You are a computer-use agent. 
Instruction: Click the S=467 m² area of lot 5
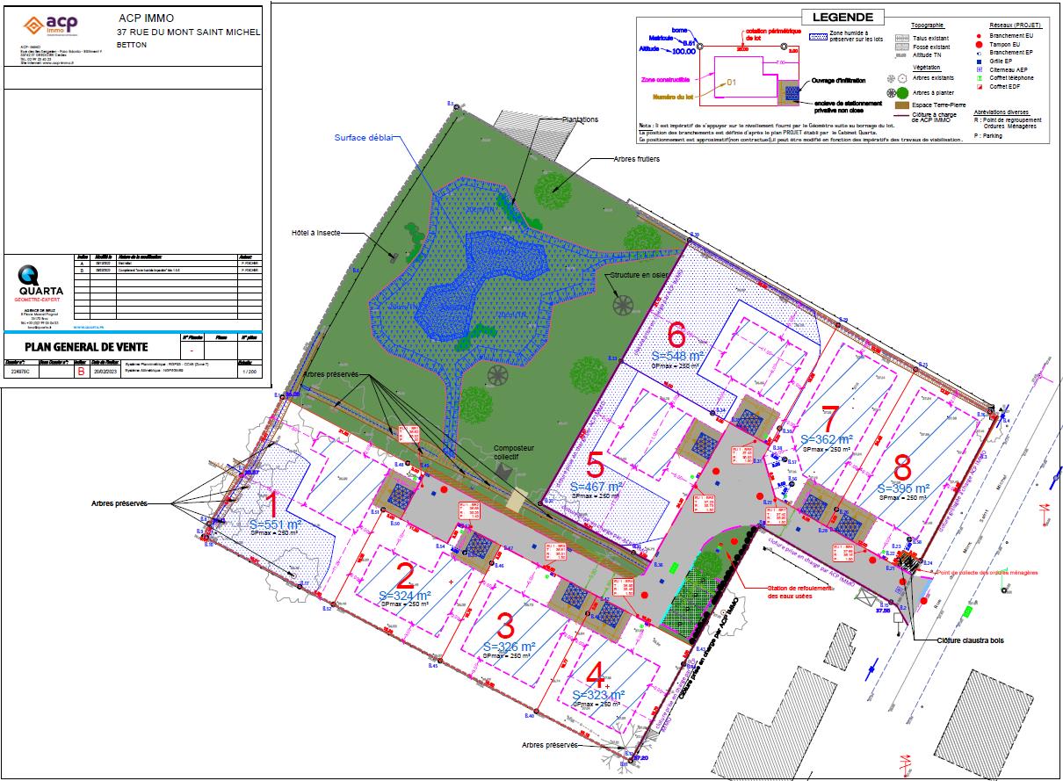[x=597, y=486]
